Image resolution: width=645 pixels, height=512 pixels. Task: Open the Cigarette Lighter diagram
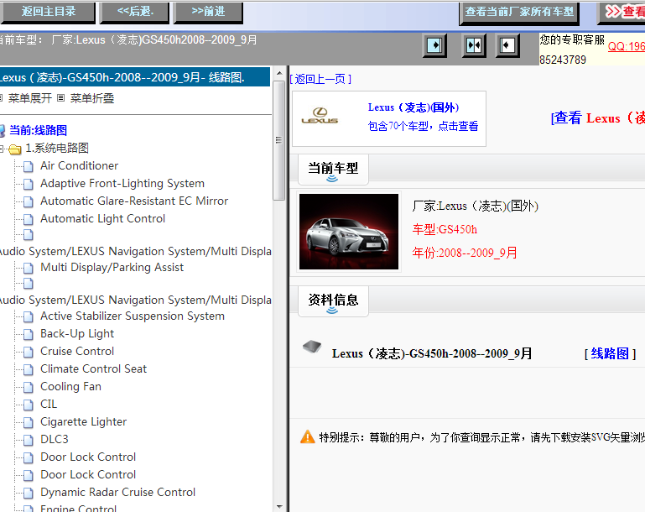pos(83,422)
